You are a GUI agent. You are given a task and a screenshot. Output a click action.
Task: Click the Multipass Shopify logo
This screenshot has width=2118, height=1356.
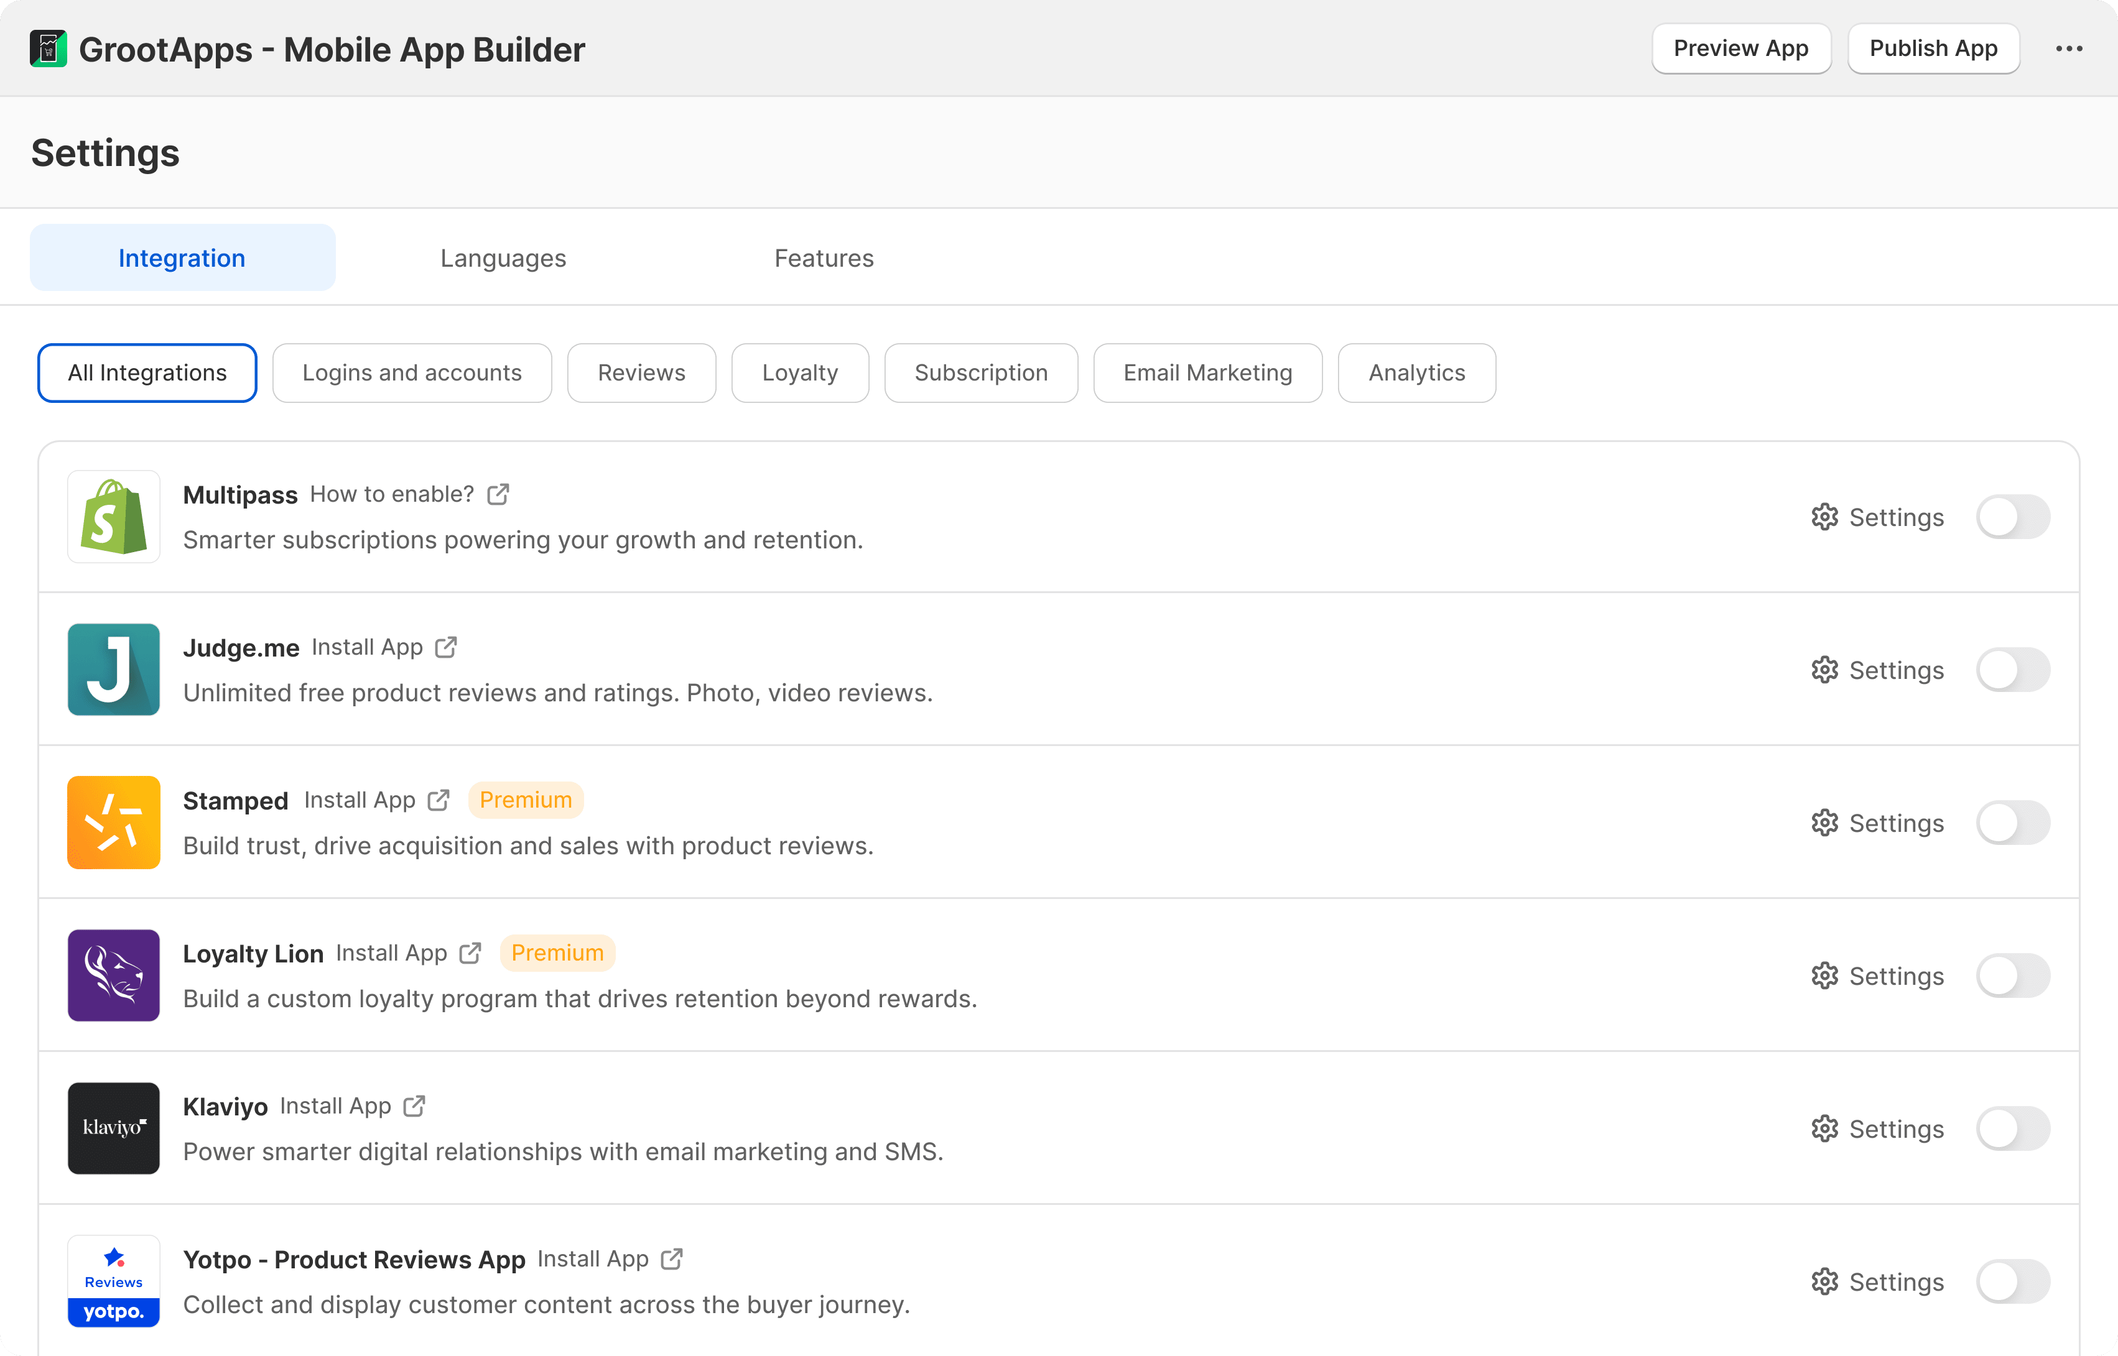(114, 517)
